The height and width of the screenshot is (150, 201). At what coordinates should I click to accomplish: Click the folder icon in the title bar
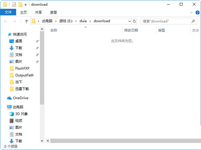(x=5, y=4)
